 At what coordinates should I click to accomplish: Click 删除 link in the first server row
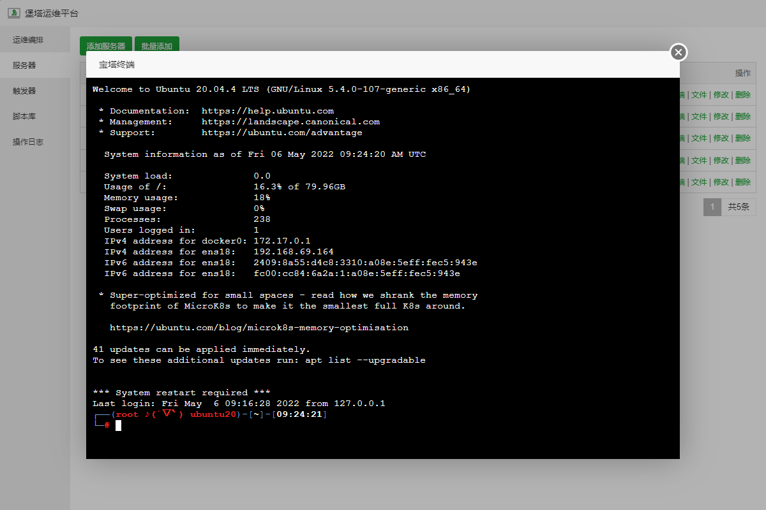point(742,95)
